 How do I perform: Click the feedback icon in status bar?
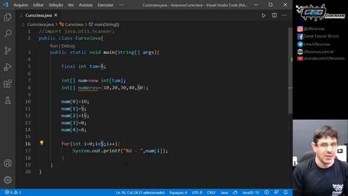coord(276,192)
